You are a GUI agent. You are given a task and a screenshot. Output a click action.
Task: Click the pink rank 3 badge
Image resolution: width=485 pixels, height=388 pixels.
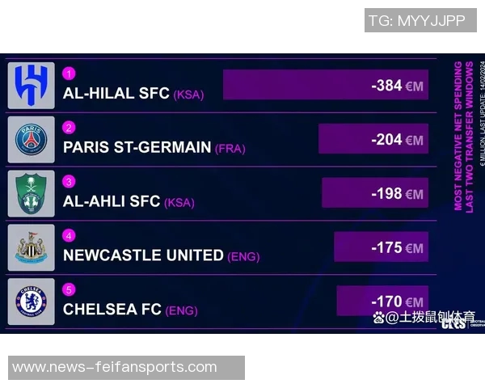[x=69, y=182]
